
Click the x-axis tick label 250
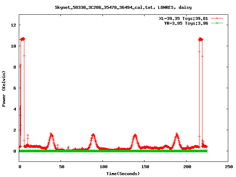pos(229,167)
